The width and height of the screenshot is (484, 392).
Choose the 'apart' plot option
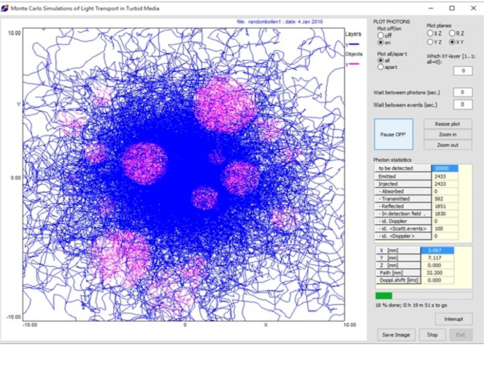[x=381, y=67]
